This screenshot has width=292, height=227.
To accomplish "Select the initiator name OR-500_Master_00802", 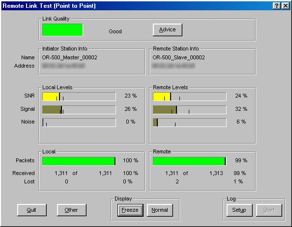I will [69, 57].
